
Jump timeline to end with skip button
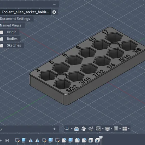[7, 141]
